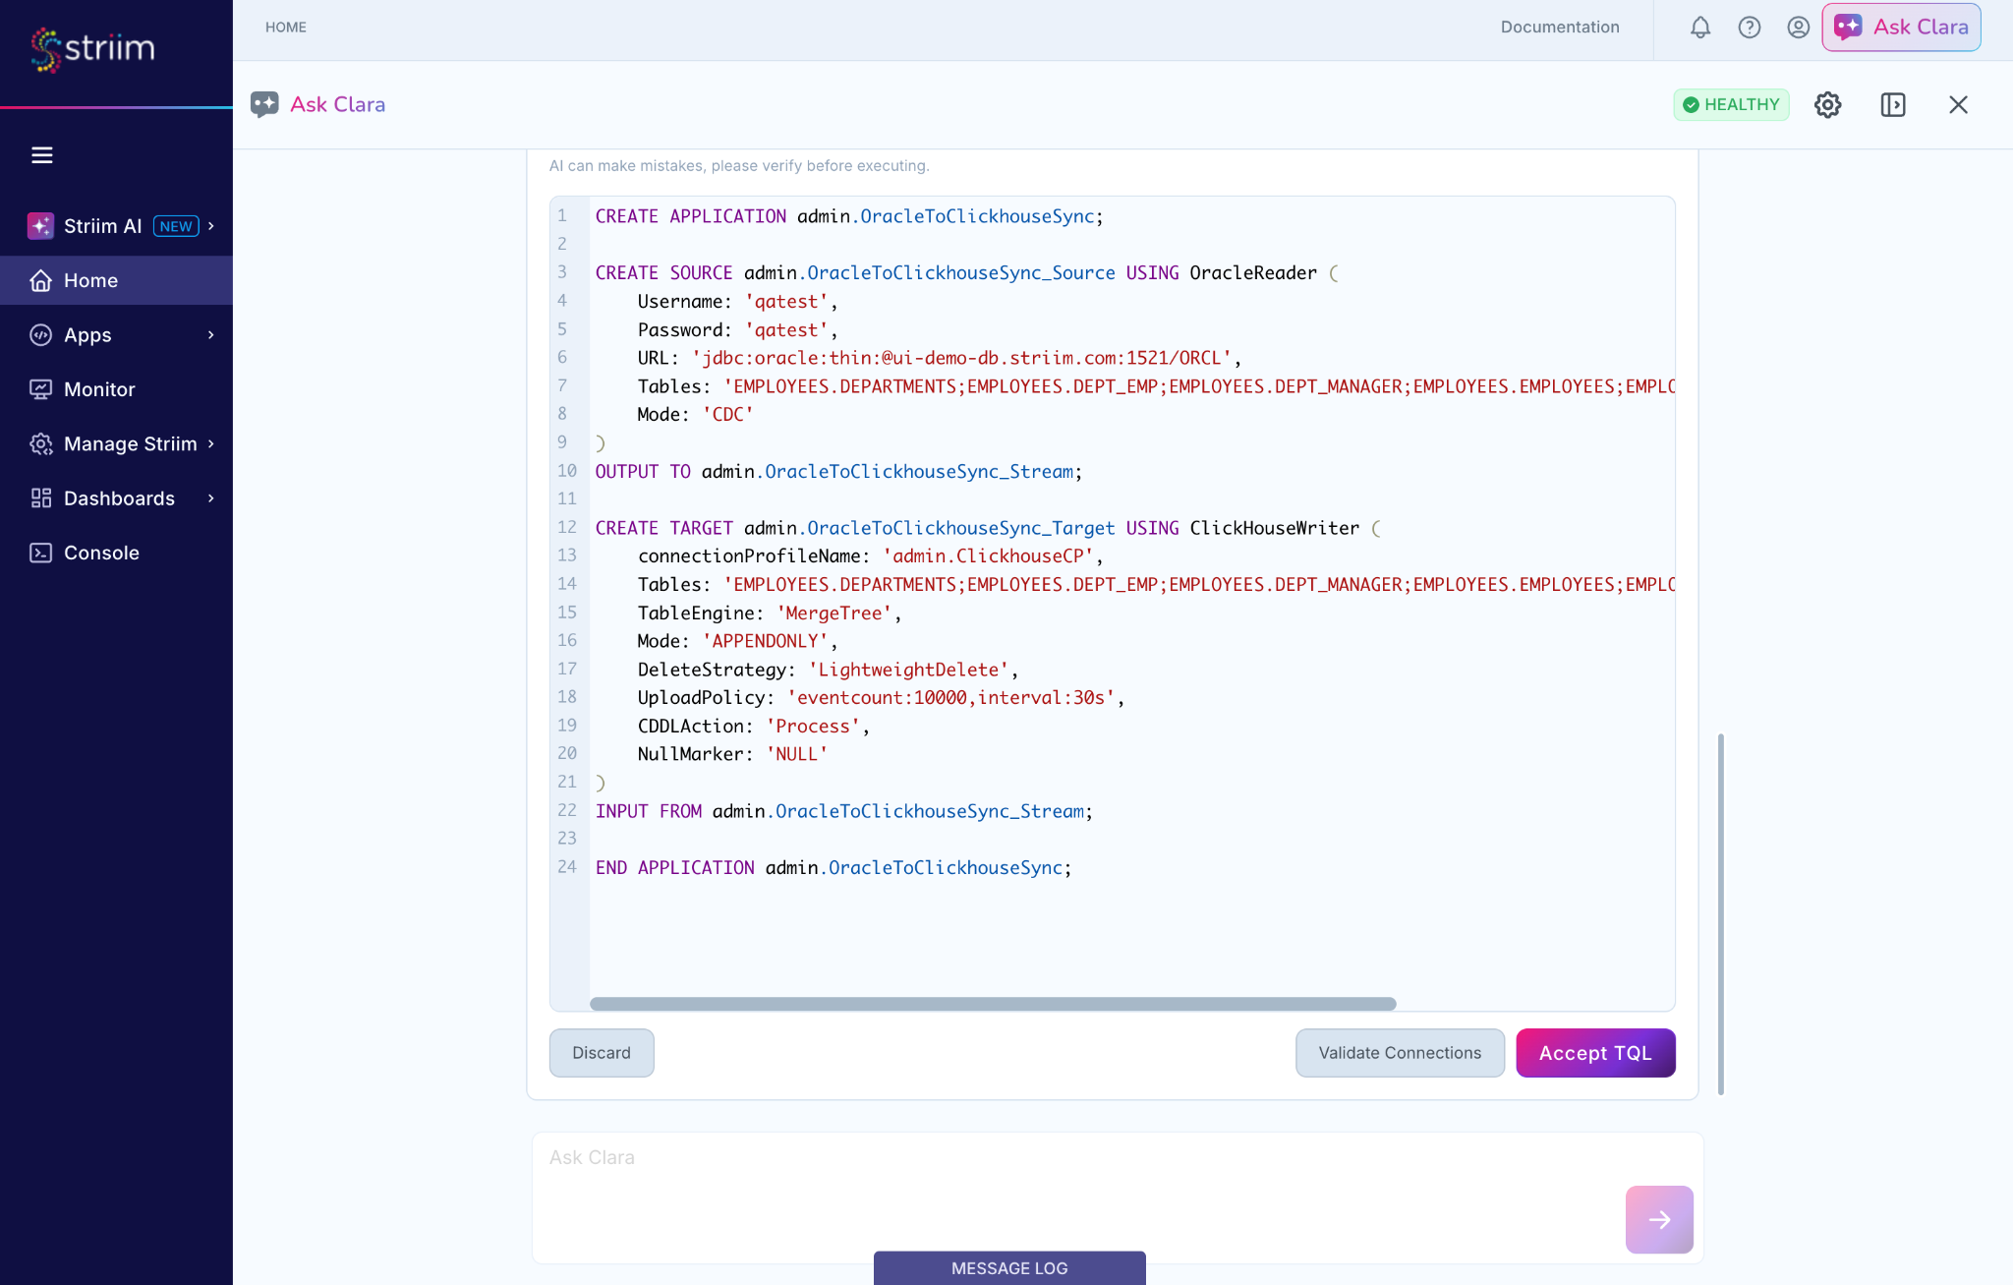Click Validate Connections button
Image resolution: width=2013 pixels, height=1285 pixels.
point(1400,1053)
